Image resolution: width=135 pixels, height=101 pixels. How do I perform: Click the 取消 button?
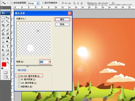62,24
